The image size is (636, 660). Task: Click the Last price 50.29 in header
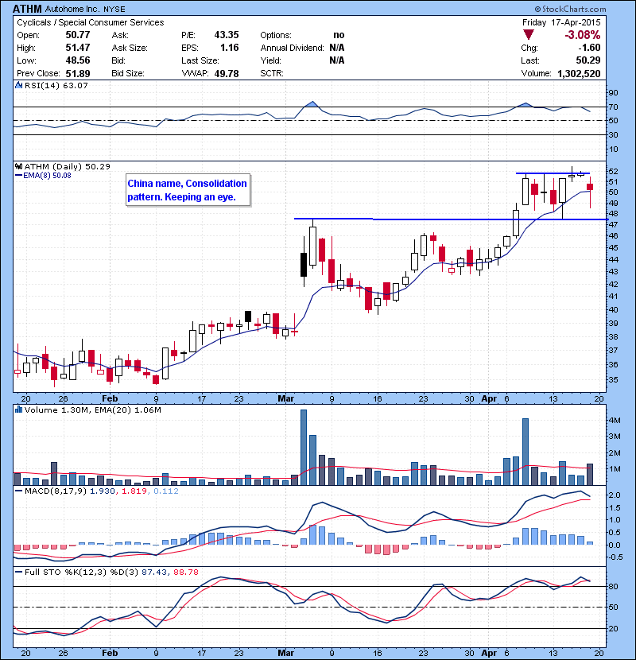point(588,60)
